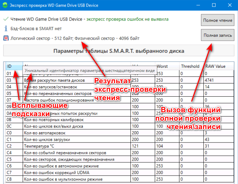Select row Кол-во запусков/остановок
Viewport: 238px width, 184px height.
(x=120, y=87)
